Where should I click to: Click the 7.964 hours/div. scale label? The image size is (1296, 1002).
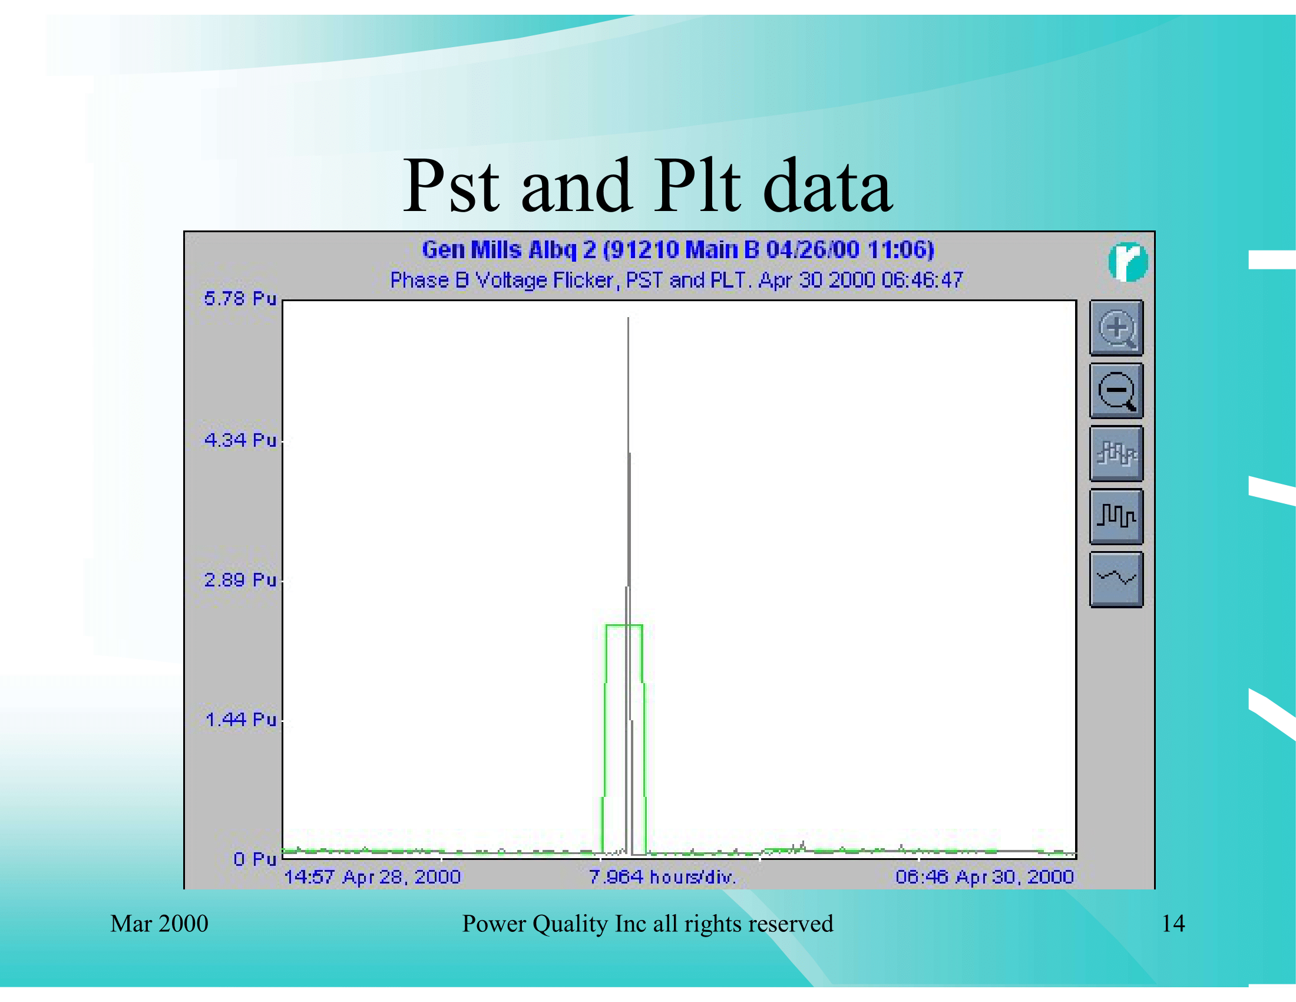click(662, 878)
